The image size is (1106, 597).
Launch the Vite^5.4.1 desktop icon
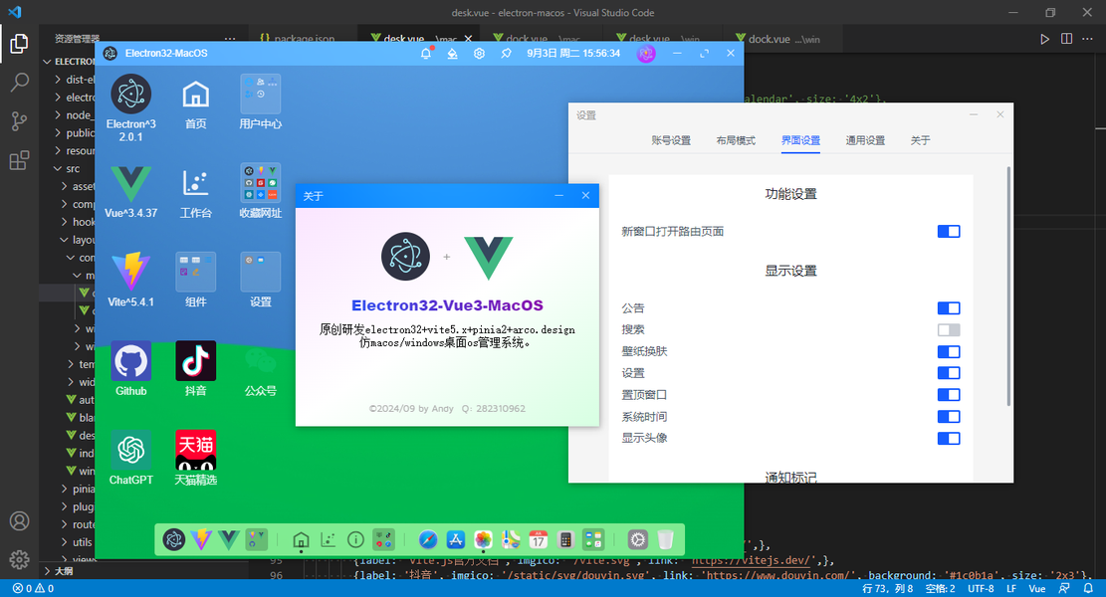coord(131,280)
